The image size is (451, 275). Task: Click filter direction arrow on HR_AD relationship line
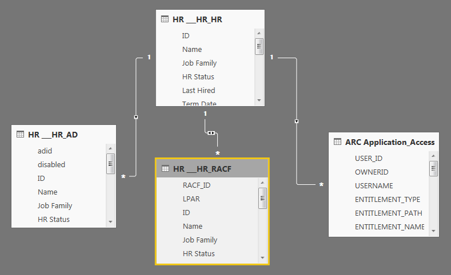136,117
